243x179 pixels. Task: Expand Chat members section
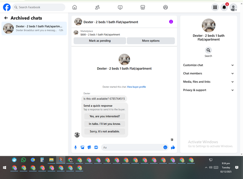208,74
